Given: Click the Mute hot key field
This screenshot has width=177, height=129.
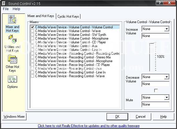Looking at the screenshot, I should pyautogui.click(x=155, y=104).
